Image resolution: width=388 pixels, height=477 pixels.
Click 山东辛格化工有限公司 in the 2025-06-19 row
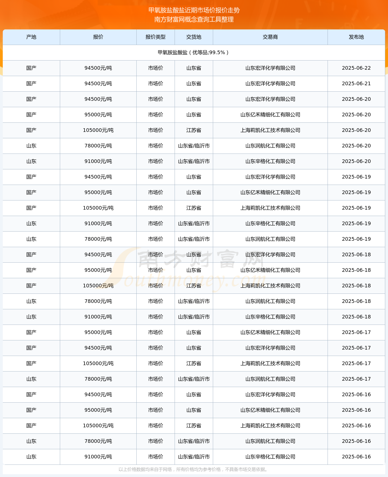click(270, 224)
